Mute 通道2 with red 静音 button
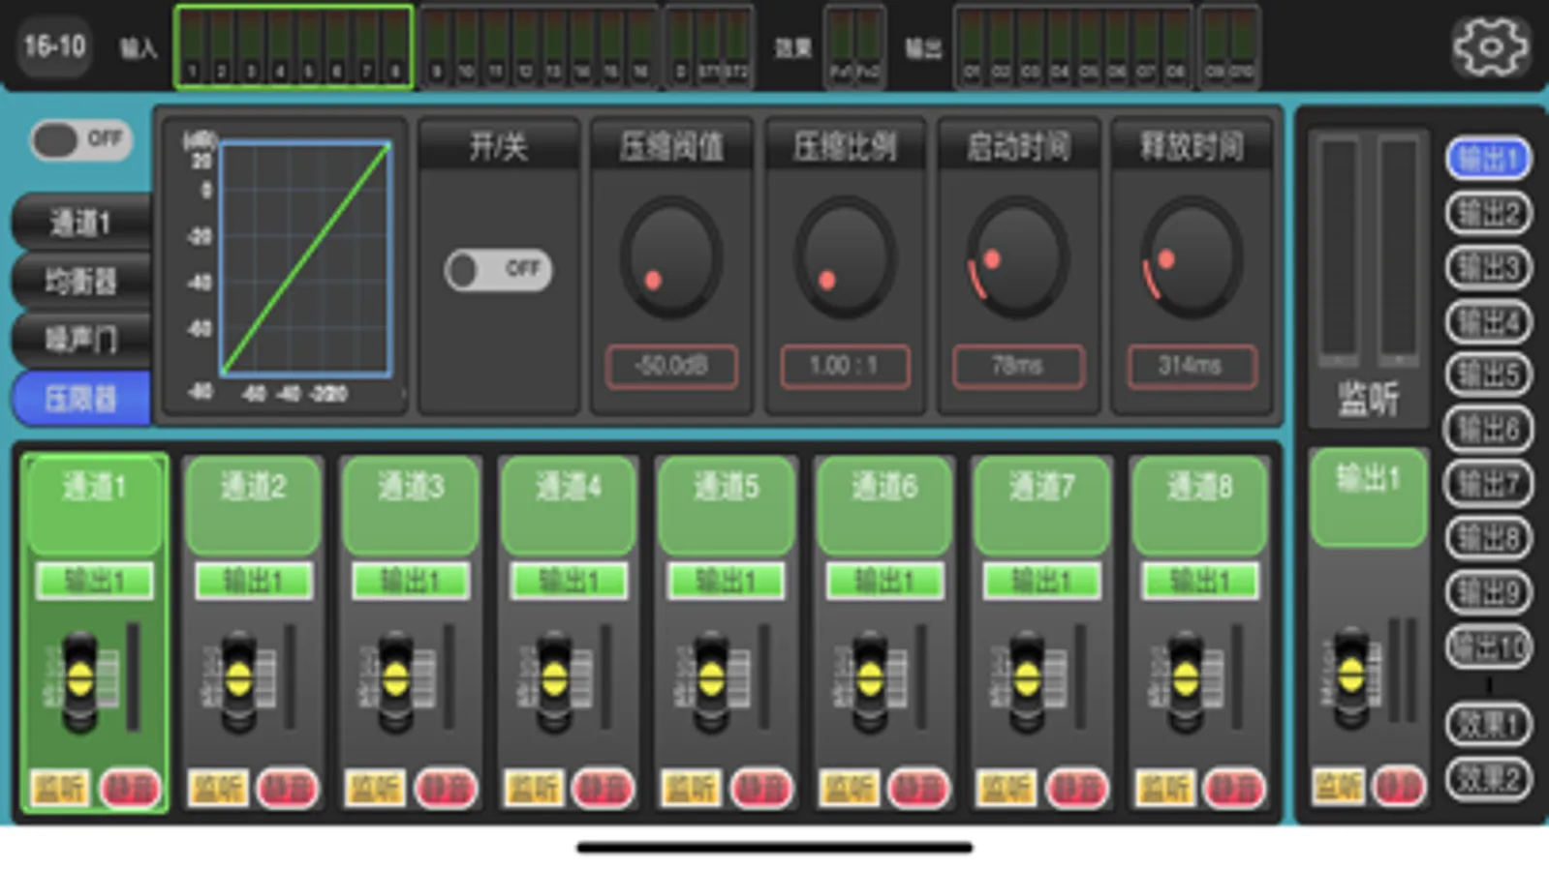The height and width of the screenshot is (871, 1549). (x=288, y=789)
